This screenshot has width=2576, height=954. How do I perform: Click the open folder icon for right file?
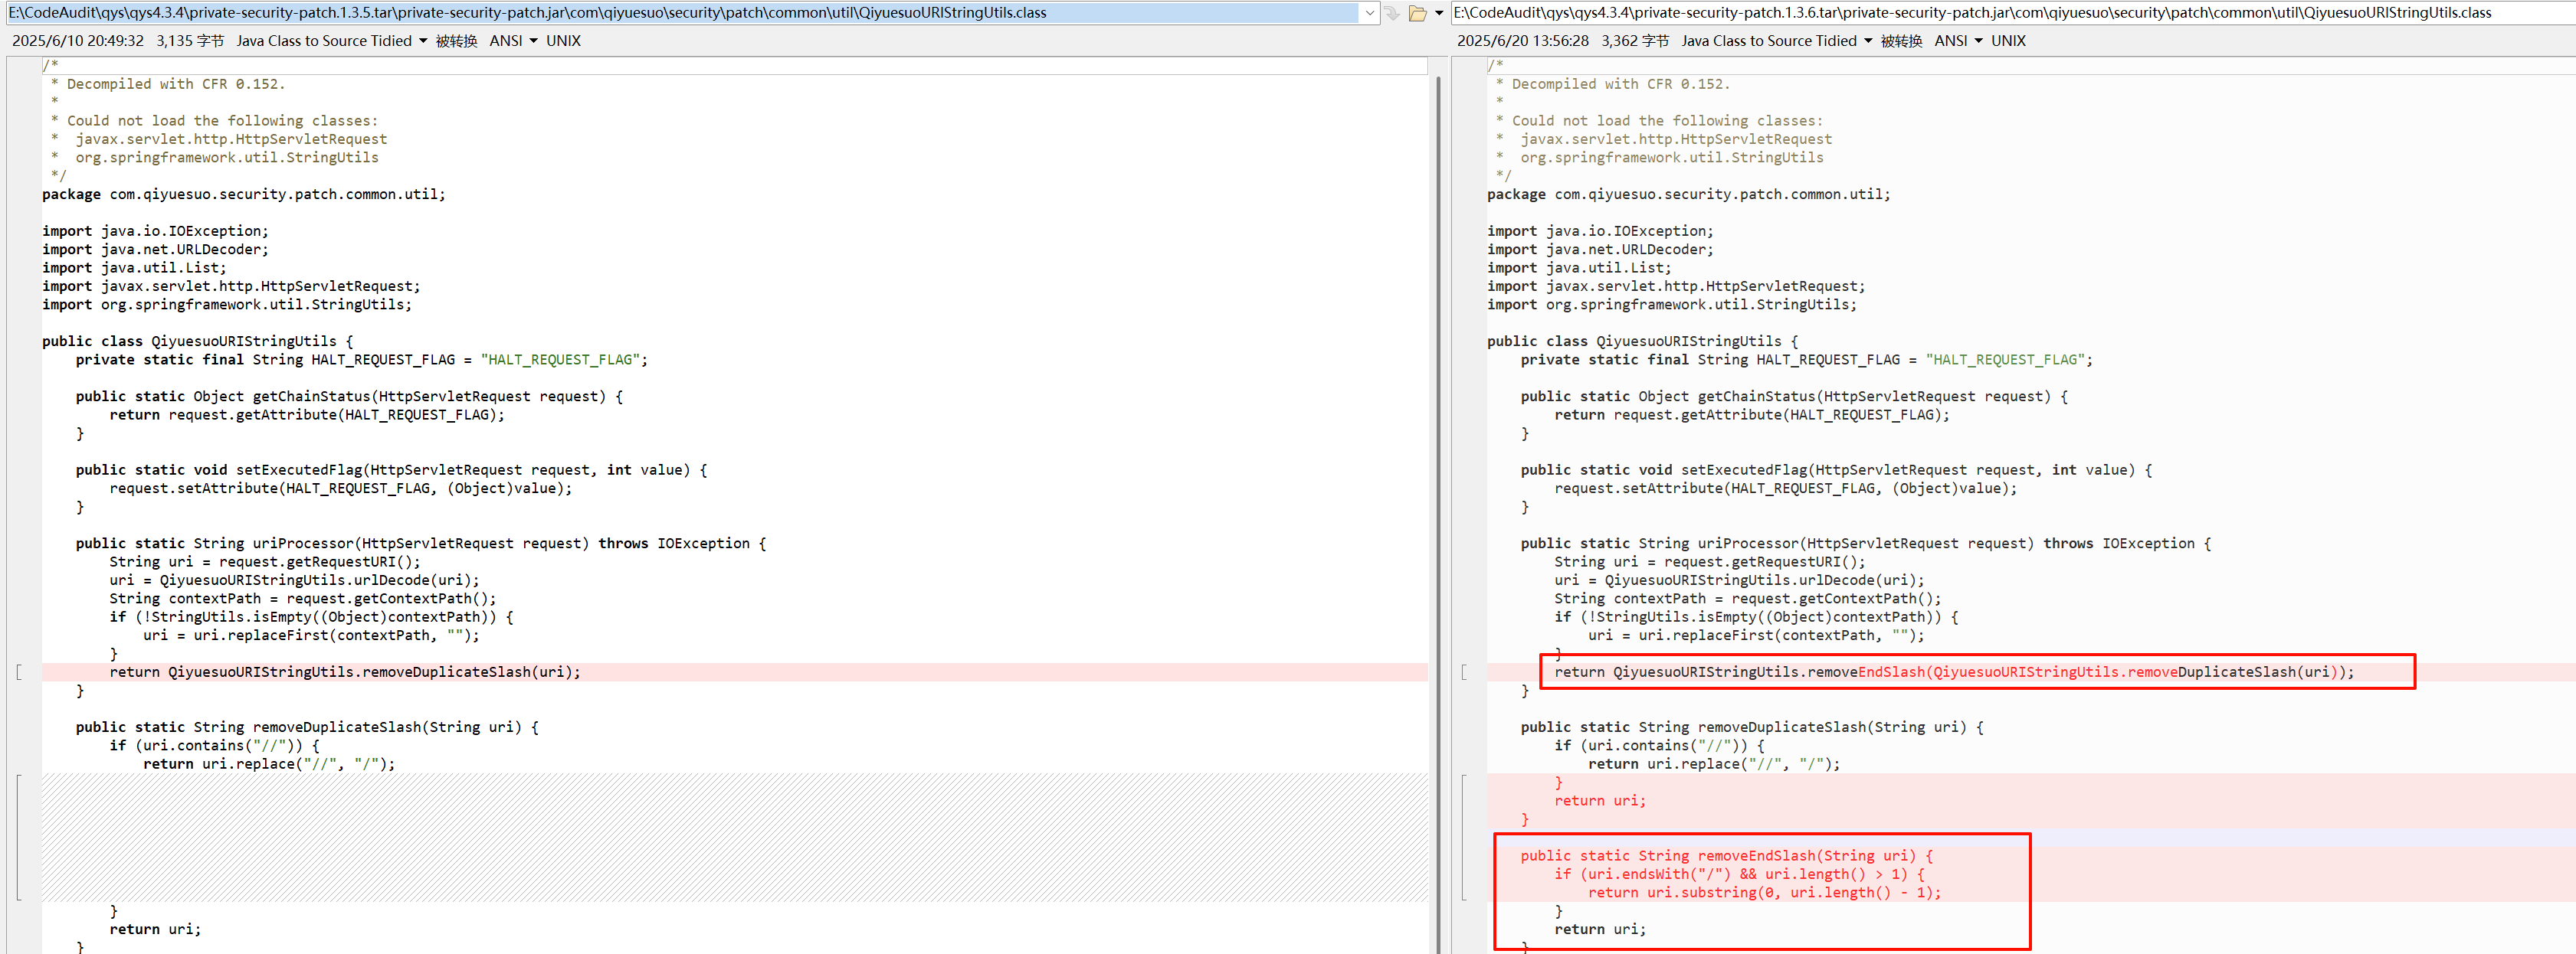[x=1417, y=13]
